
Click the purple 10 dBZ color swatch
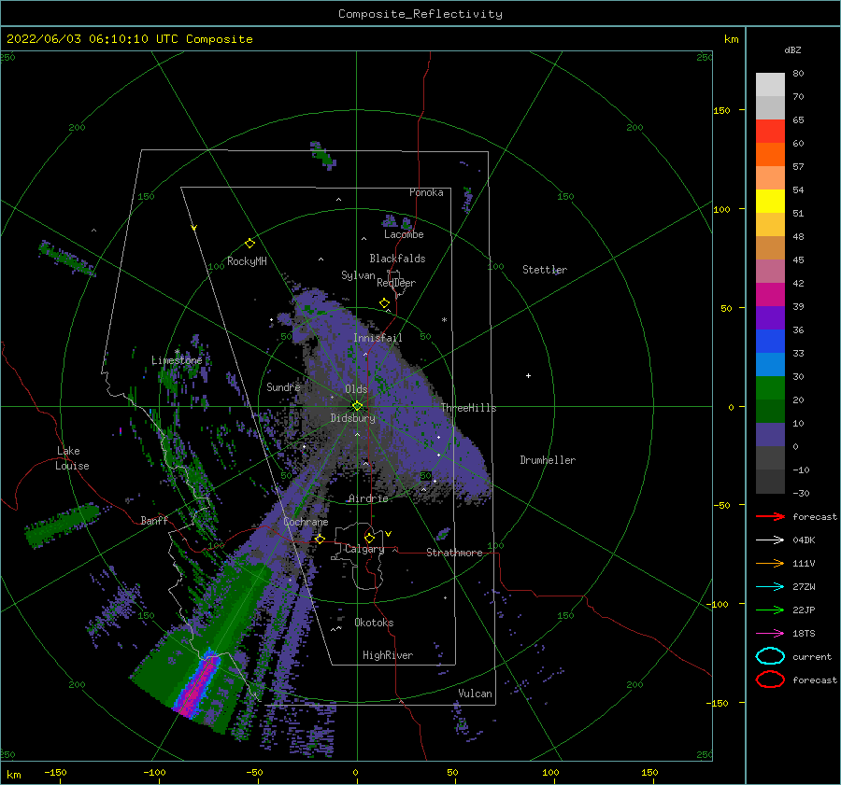pyautogui.click(x=770, y=434)
